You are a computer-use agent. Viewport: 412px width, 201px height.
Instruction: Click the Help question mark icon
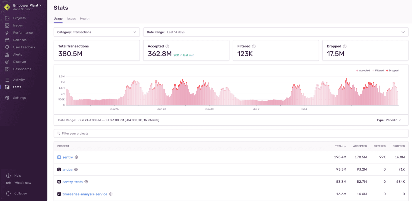8,176
